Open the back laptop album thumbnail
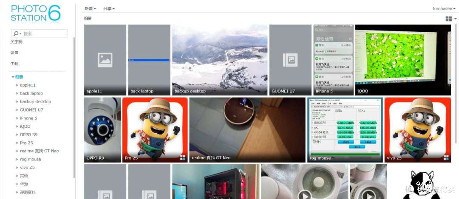The width and height of the screenshot is (459, 199). click(149, 60)
